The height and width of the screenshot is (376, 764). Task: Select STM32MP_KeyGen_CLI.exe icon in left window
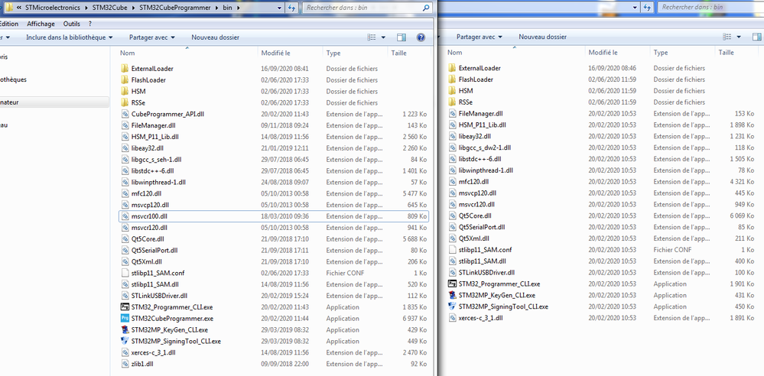point(124,329)
